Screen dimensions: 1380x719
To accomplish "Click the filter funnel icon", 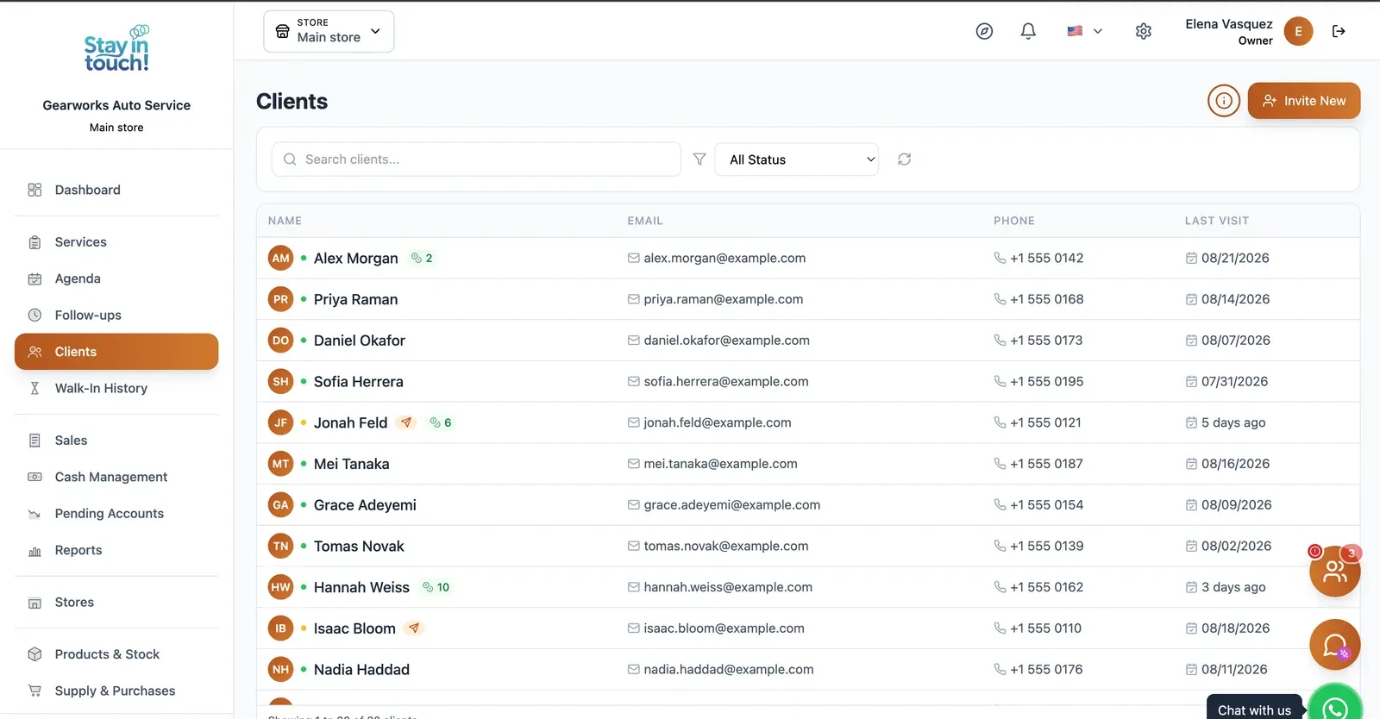I will tap(699, 159).
